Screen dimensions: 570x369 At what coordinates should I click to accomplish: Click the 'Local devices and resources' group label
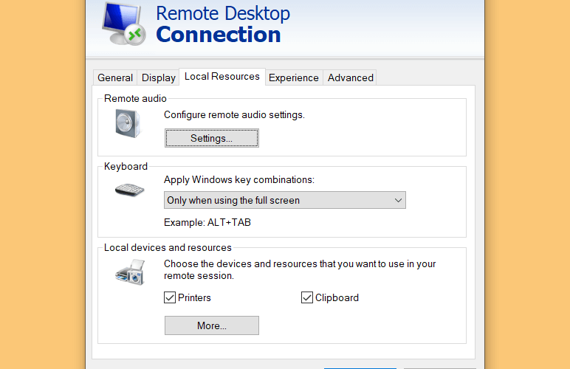coord(168,248)
